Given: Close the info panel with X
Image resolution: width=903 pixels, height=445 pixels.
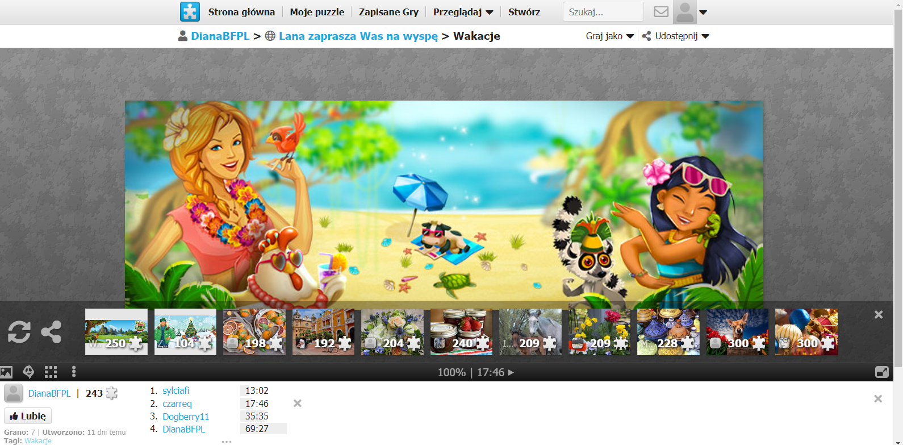Looking at the screenshot, I should (x=878, y=399).
